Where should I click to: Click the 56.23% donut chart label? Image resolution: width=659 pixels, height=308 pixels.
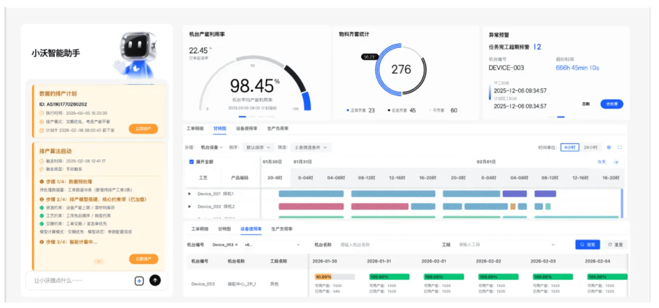(370, 57)
